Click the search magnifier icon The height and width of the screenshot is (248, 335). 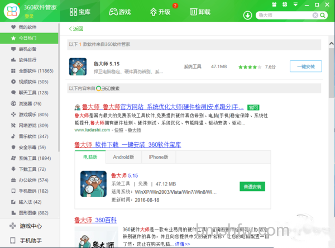(x=323, y=15)
